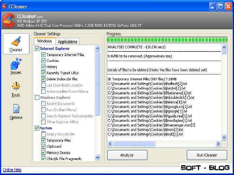The width and height of the screenshot is (234, 175).
Task: Select the l@betanews[1].txt cookie line
Action: pos(149,93)
